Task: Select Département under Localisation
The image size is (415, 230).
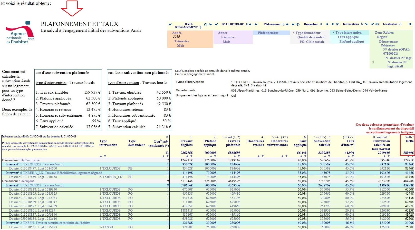Action: [x=389, y=42]
